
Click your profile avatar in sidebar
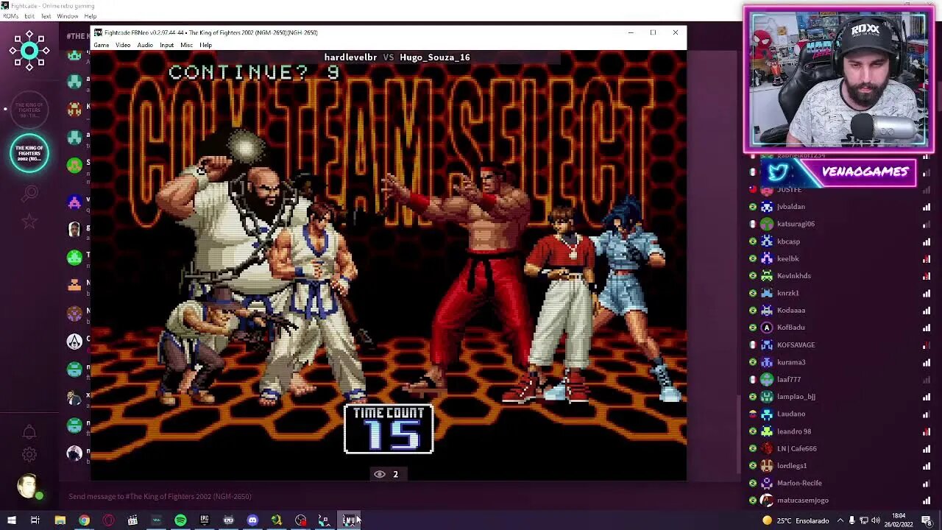point(28,487)
